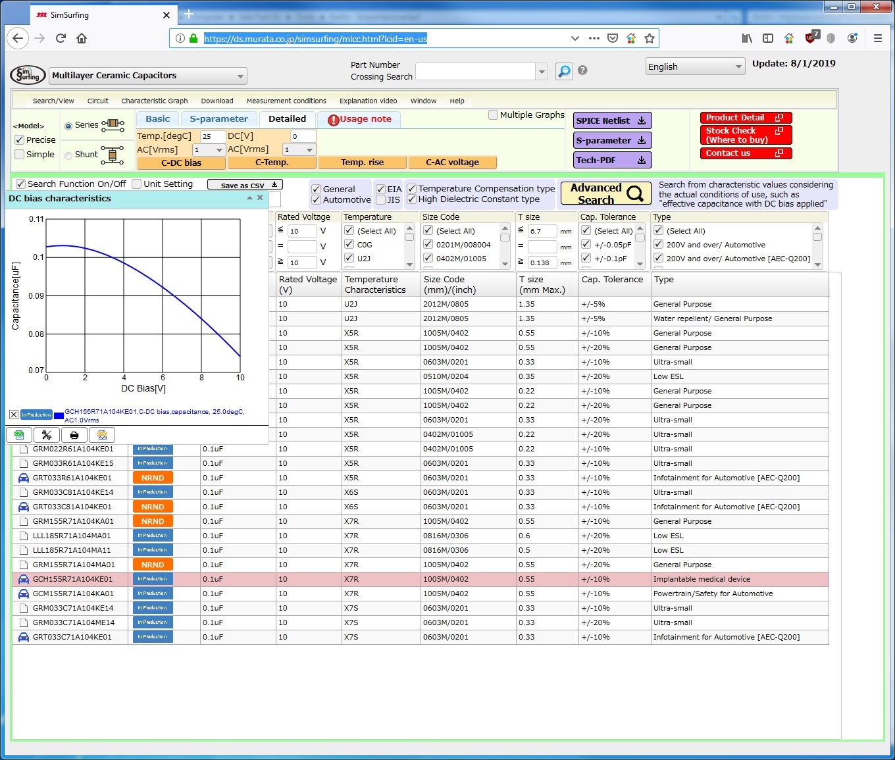Screen dimensions: 895x760
Task: Click the C-DC bias button
Action: coord(181,163)
